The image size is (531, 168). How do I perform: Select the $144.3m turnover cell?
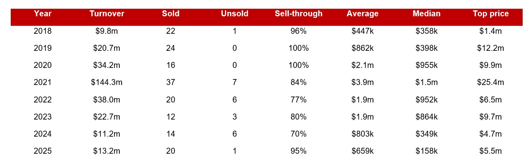point(107,83)
